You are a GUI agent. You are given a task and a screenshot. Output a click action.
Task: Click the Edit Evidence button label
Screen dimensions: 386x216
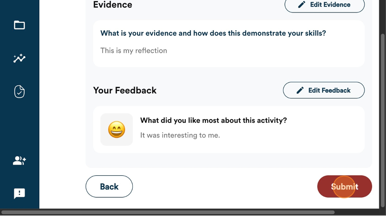pyautogui.click(x=330, y=4)
